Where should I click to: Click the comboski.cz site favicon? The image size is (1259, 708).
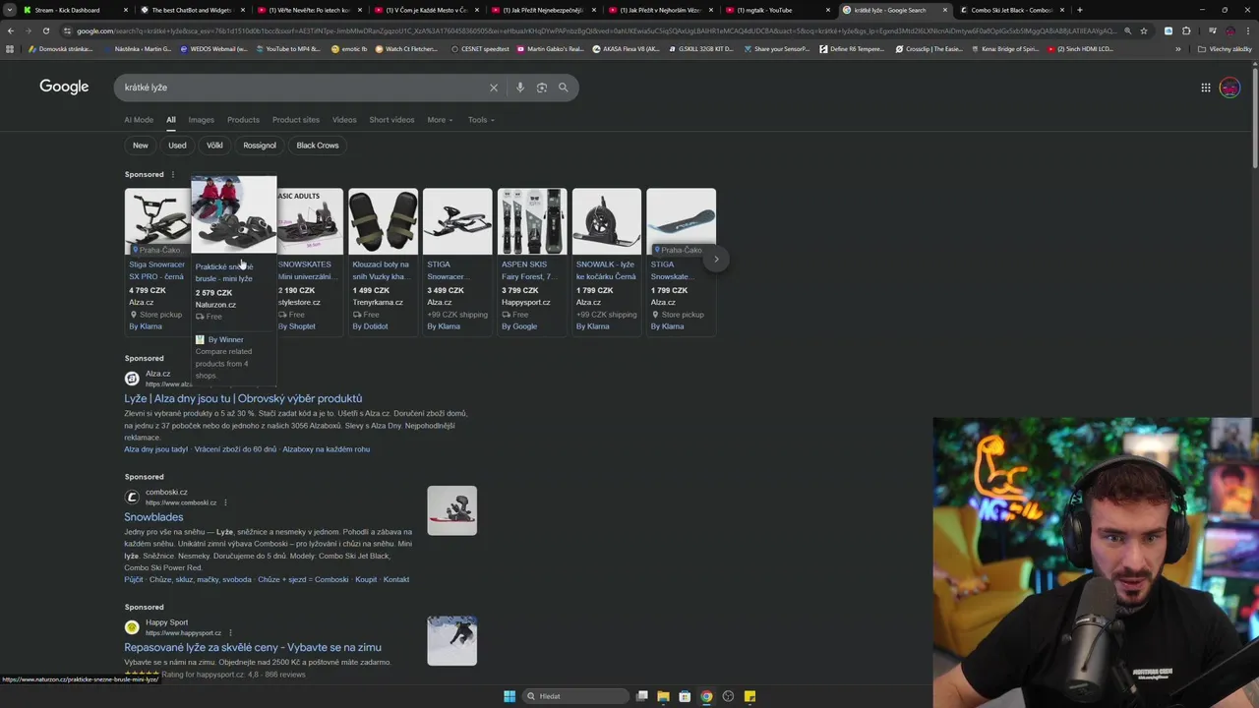pos(132,497)
